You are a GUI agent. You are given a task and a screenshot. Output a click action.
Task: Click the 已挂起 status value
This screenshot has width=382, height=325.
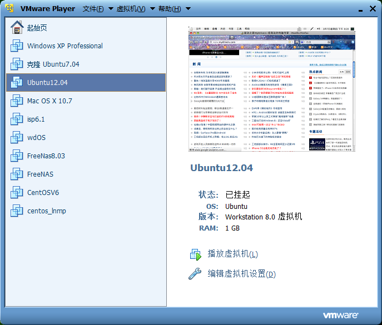238,194
